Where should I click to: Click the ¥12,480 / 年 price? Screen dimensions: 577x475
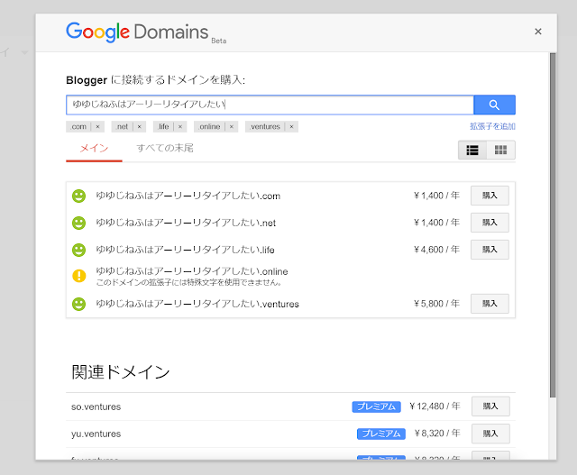tap(435, 406)
